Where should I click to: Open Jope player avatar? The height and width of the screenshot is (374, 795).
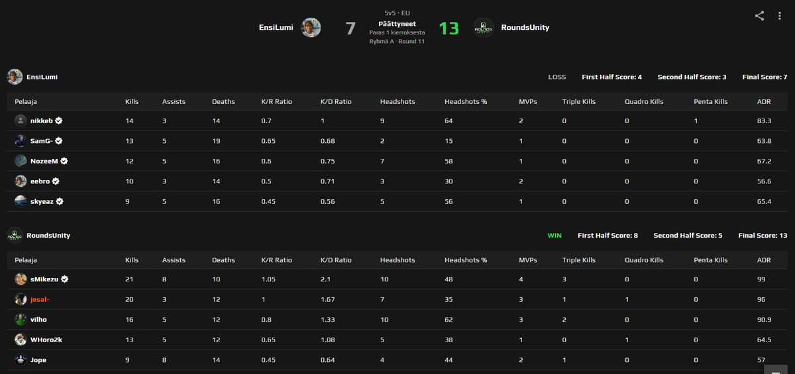coord(21,360)
